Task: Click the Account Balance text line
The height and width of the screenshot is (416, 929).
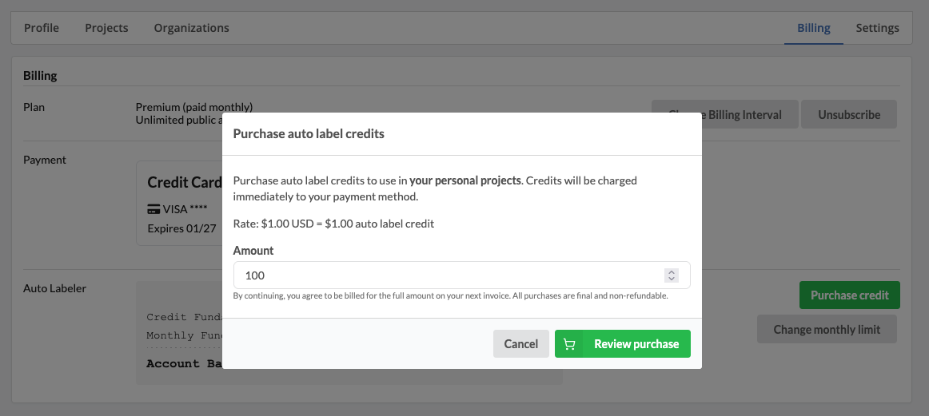Action: click(184, 364)
